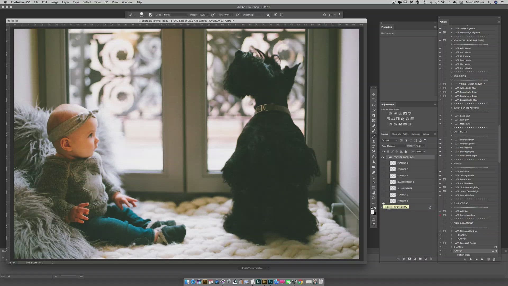This screenshot has width=508, height=286.
Task: Switch to the Channels tab
Action: 396,134
